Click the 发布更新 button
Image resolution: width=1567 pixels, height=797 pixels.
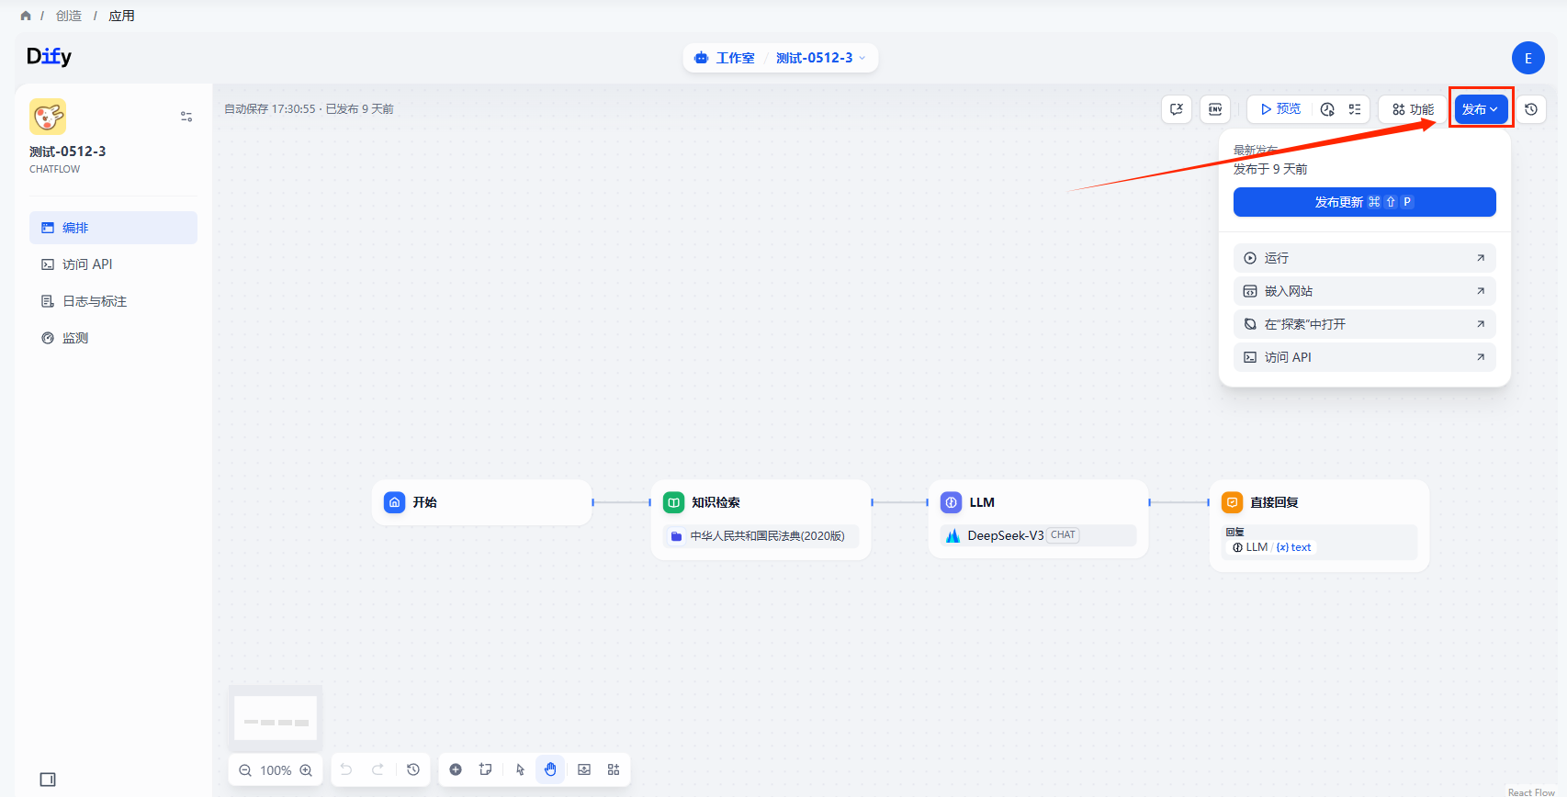1364,202
